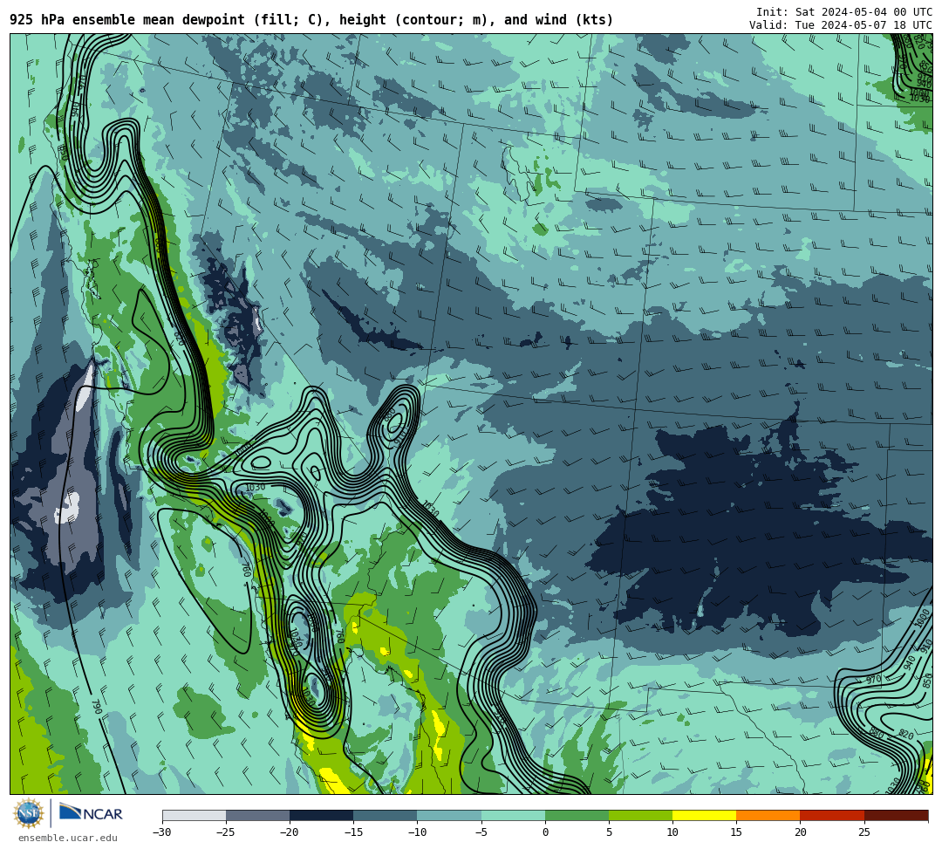This screenshot has width=942, height=849.
Task: Pick the mint -5 to 0 colorbar swatch
Action: point(513,816)
